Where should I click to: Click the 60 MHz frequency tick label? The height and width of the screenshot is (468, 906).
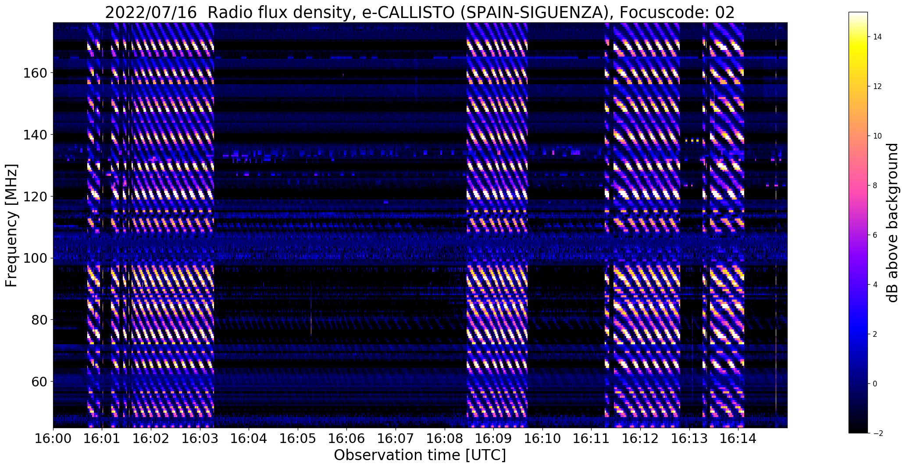pyautogui.click(x=39, y=382)
